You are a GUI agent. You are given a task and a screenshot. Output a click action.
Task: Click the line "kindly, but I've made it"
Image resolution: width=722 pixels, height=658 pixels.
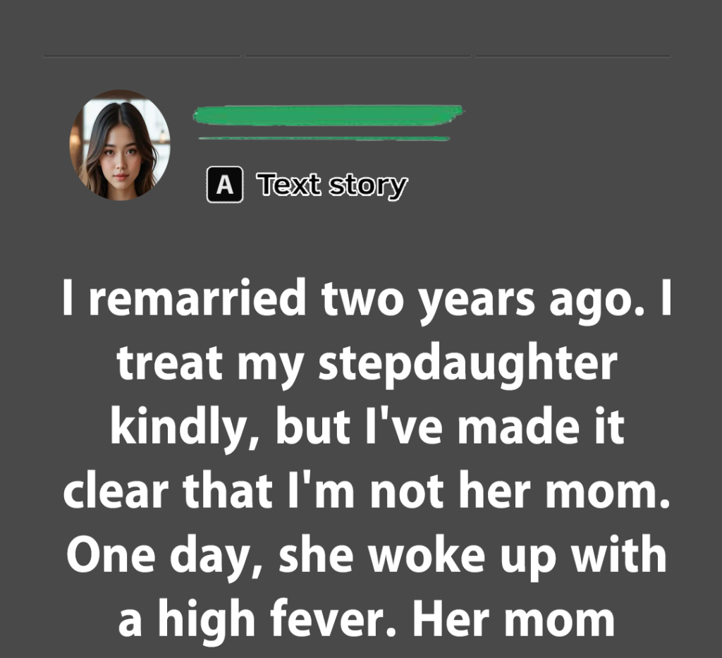pos(367,428)
